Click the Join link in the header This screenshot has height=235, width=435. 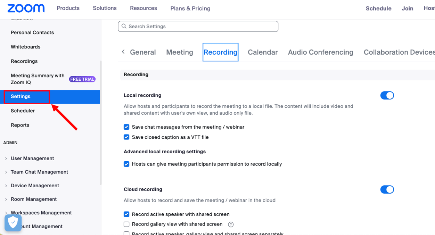(407, 8)
